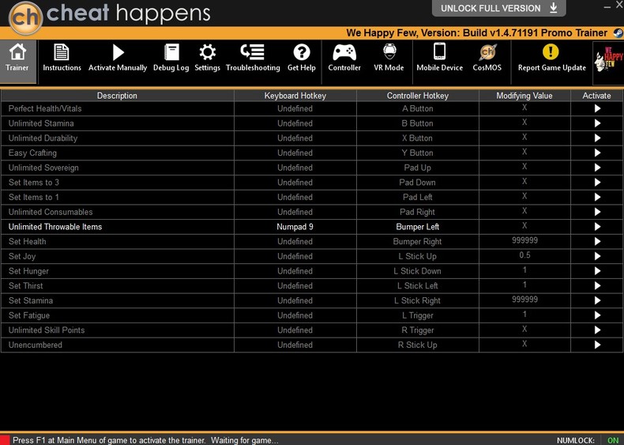624x445 pixels.
Task: Click the Steam icon in title bar
Action: click(x=618, y=33)
